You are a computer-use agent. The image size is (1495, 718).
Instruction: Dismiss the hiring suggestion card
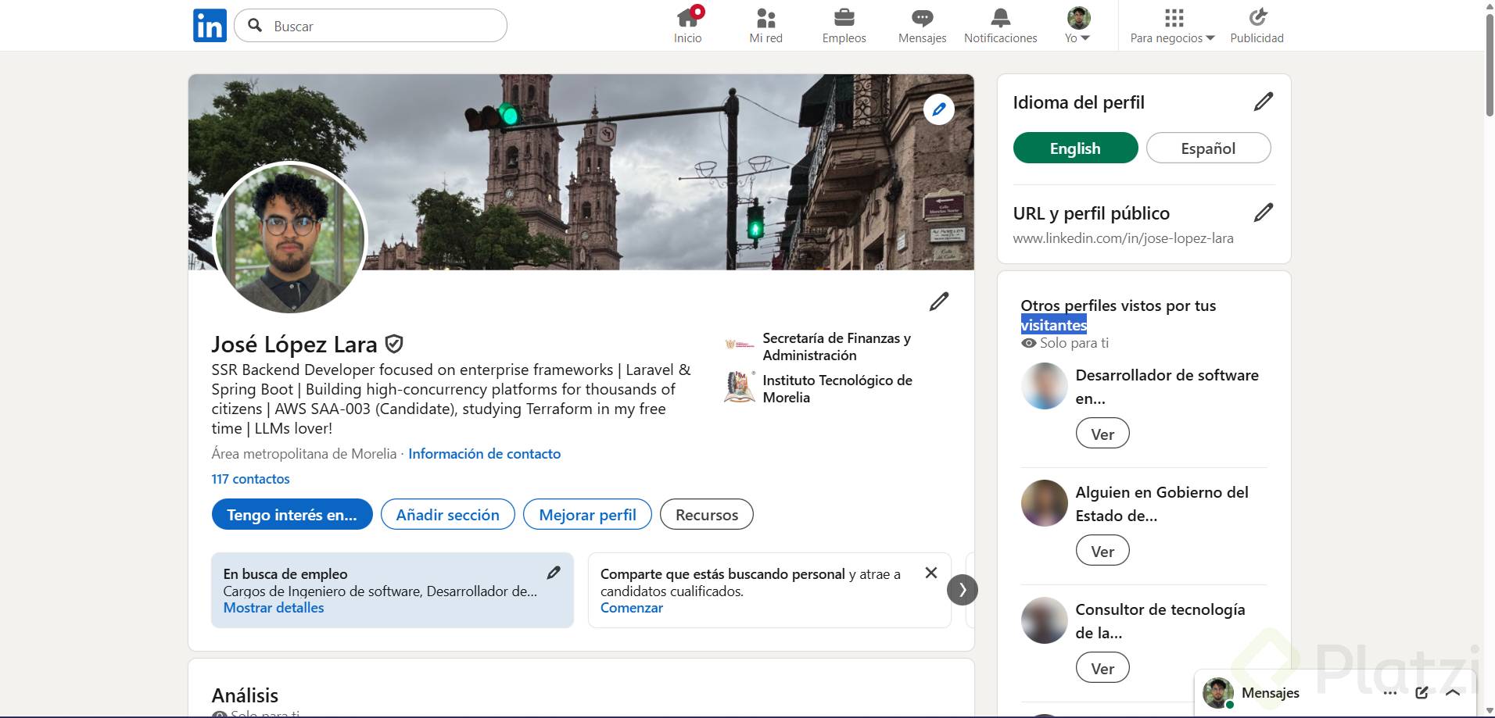coord(931,573)
